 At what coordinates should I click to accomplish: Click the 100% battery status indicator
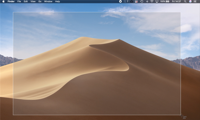(x=165, y=1)
